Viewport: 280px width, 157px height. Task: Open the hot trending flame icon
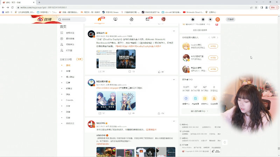(x=132, y=19)
